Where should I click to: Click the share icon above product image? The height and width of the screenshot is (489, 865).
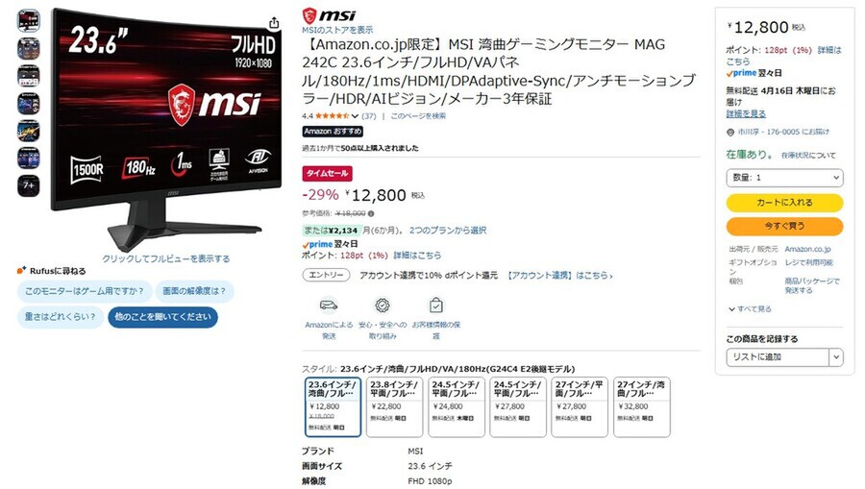(x=274, y=23)
